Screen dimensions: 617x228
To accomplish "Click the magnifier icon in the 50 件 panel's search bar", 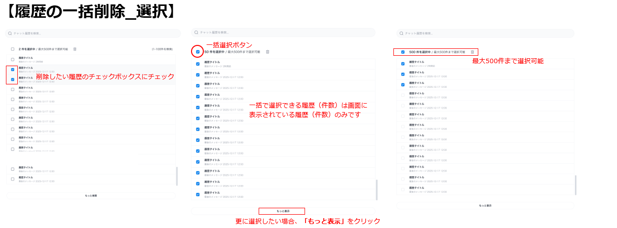I will [196, 33].
